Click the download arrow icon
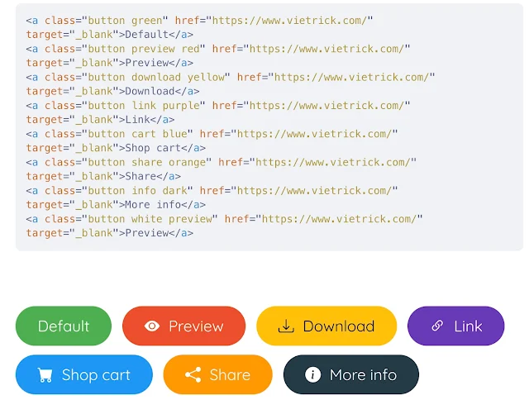Image resolution: width=529 pixels, height=400 pixels. [286, 326]
